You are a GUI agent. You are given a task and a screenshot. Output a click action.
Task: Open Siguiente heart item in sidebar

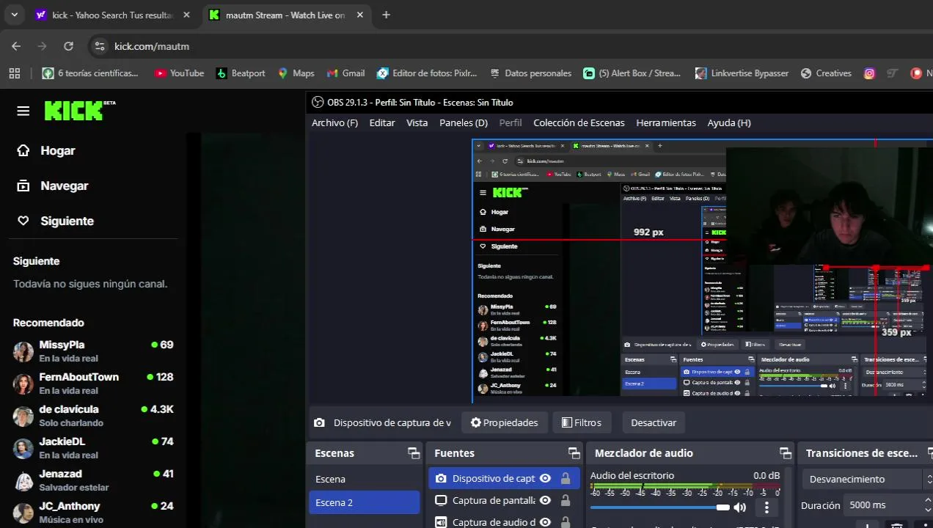coord(56,221)
